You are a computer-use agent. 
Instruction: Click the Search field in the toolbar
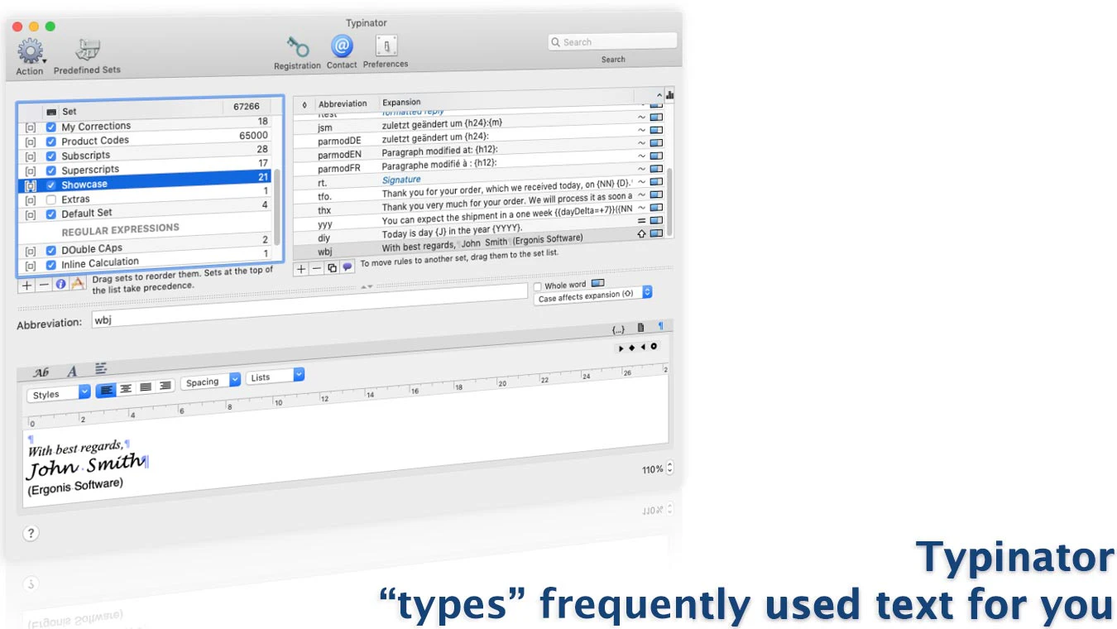(x=612, y=41)
